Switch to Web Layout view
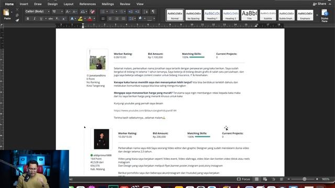This screenshot has width=335, height=188. coord(265,179)
